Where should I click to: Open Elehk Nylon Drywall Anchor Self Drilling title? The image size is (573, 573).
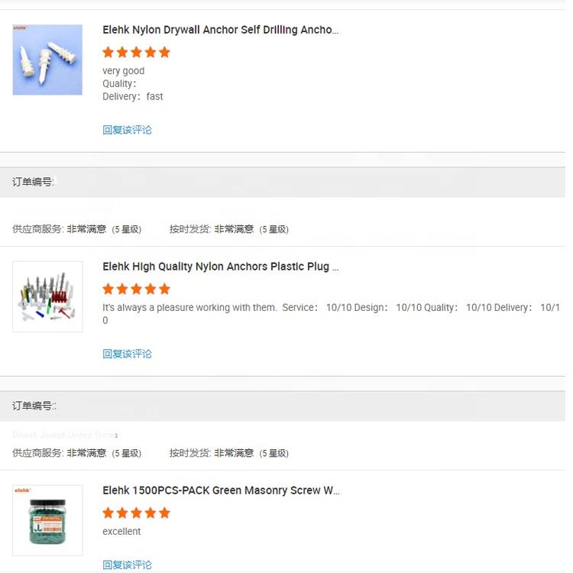click(220, 30)
